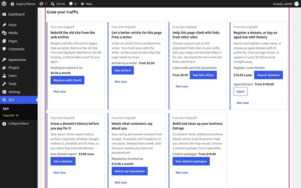The height and width of the screenshot is (188, 301).
Task: Click the Plugins sidebar icon
Action: pos(4,68)
